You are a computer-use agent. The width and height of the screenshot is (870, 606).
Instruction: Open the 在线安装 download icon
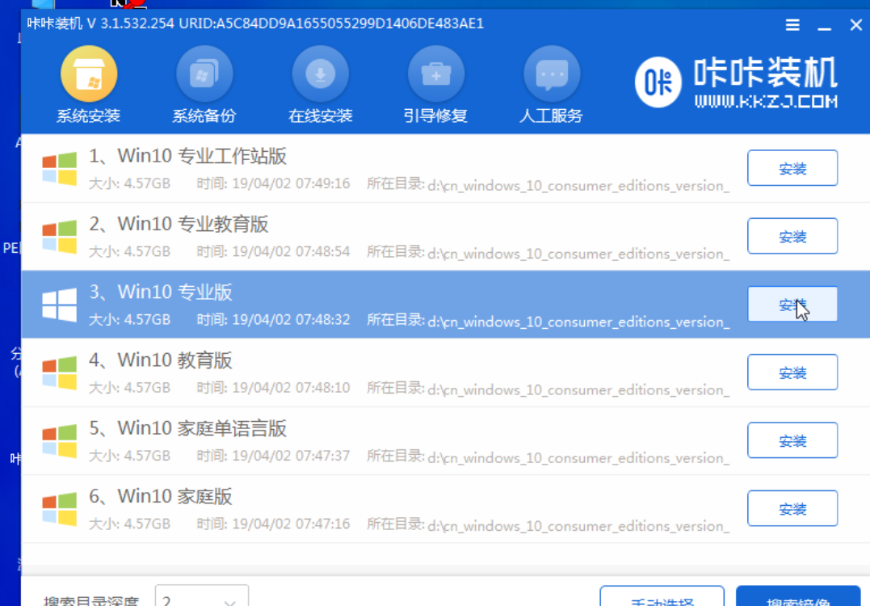tap(320, 76)
